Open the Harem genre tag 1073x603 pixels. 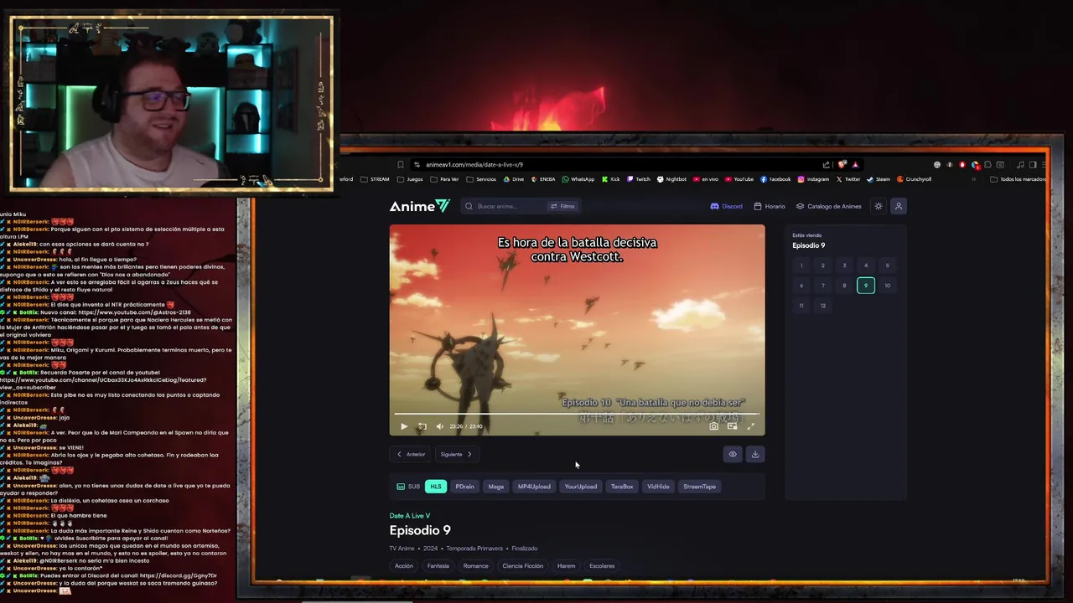[567, 566]
